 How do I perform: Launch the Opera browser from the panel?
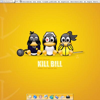tap(41, 97)
